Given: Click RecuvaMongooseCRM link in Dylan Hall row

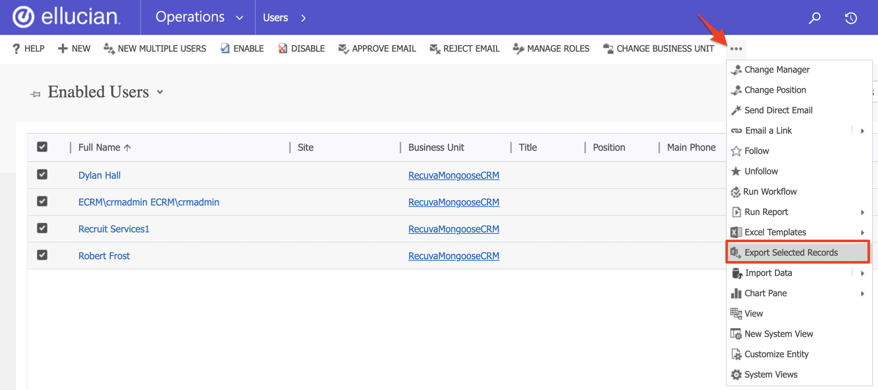Looking at the screenshot, I should 454,175.
